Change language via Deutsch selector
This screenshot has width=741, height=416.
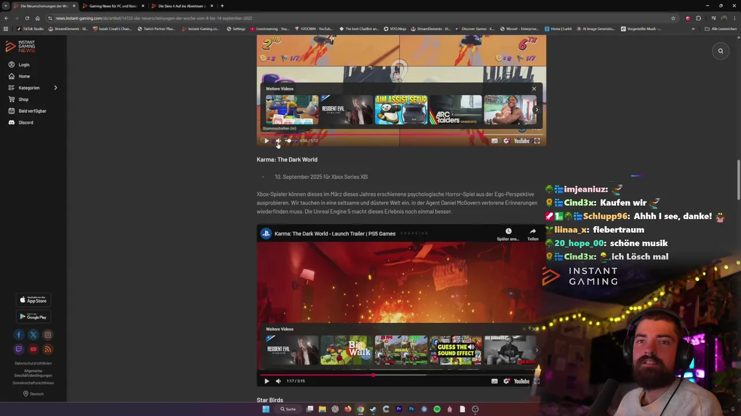[x=33, y=394]
